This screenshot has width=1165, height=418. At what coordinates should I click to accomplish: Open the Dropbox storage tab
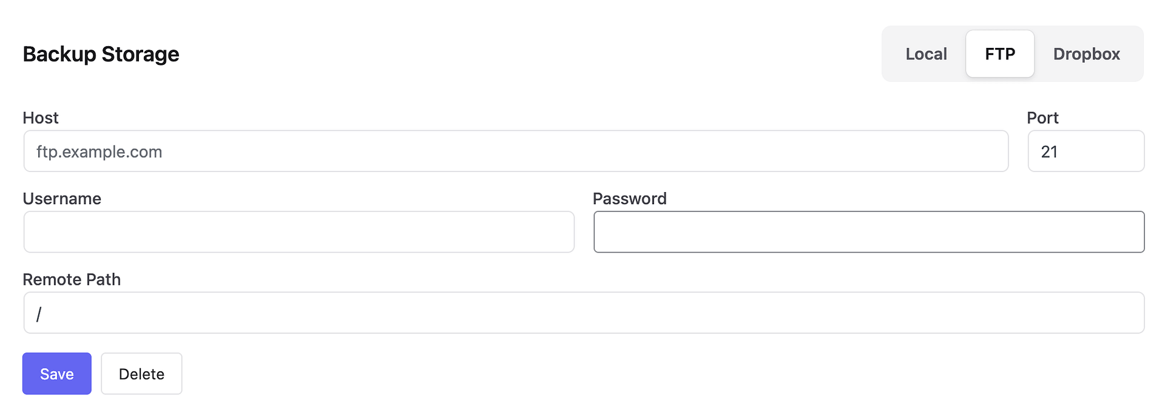click(1086, 54)
